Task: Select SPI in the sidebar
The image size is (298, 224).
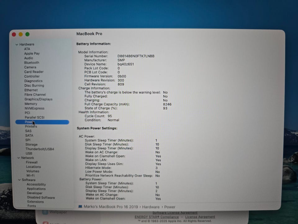Action: (28, 140)
